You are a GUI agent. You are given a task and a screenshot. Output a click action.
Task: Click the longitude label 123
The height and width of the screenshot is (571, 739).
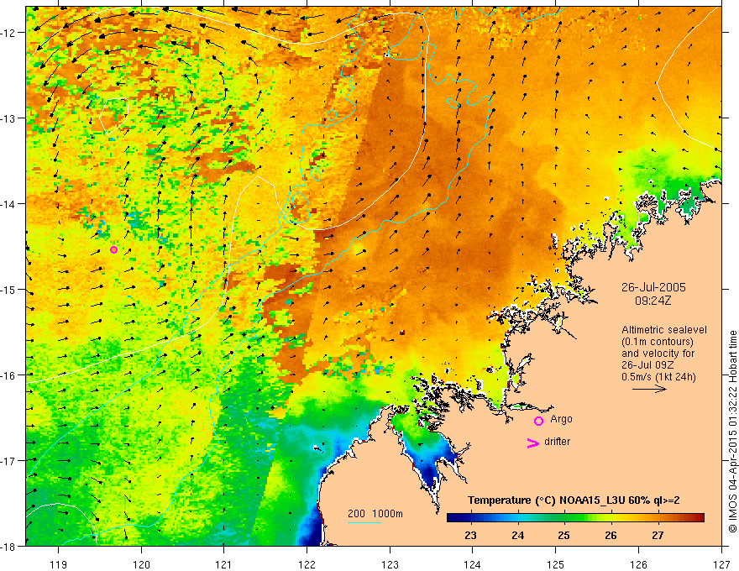390,564
